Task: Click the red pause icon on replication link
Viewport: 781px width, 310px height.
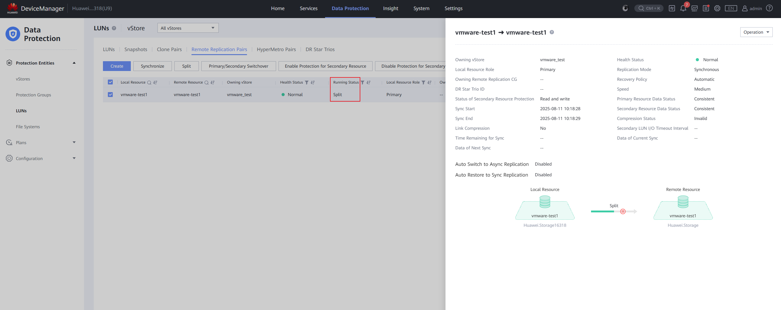Action: point(623,211)
